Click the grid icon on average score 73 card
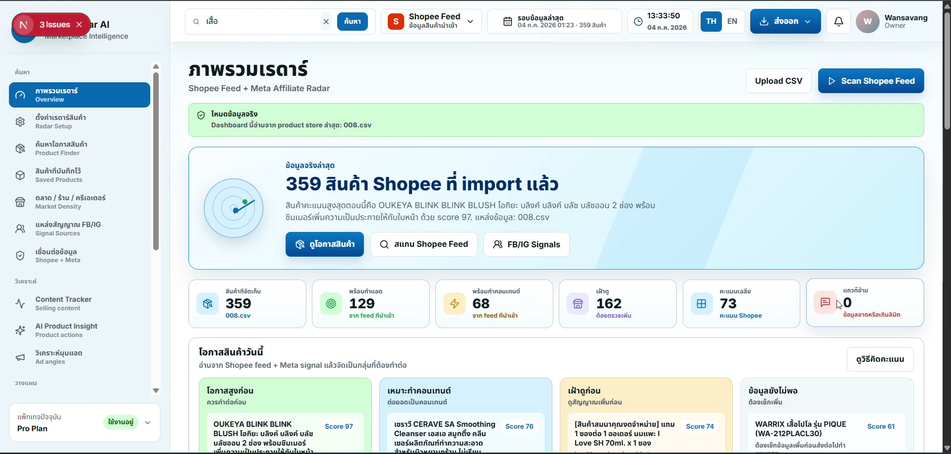 coord(702,304)
